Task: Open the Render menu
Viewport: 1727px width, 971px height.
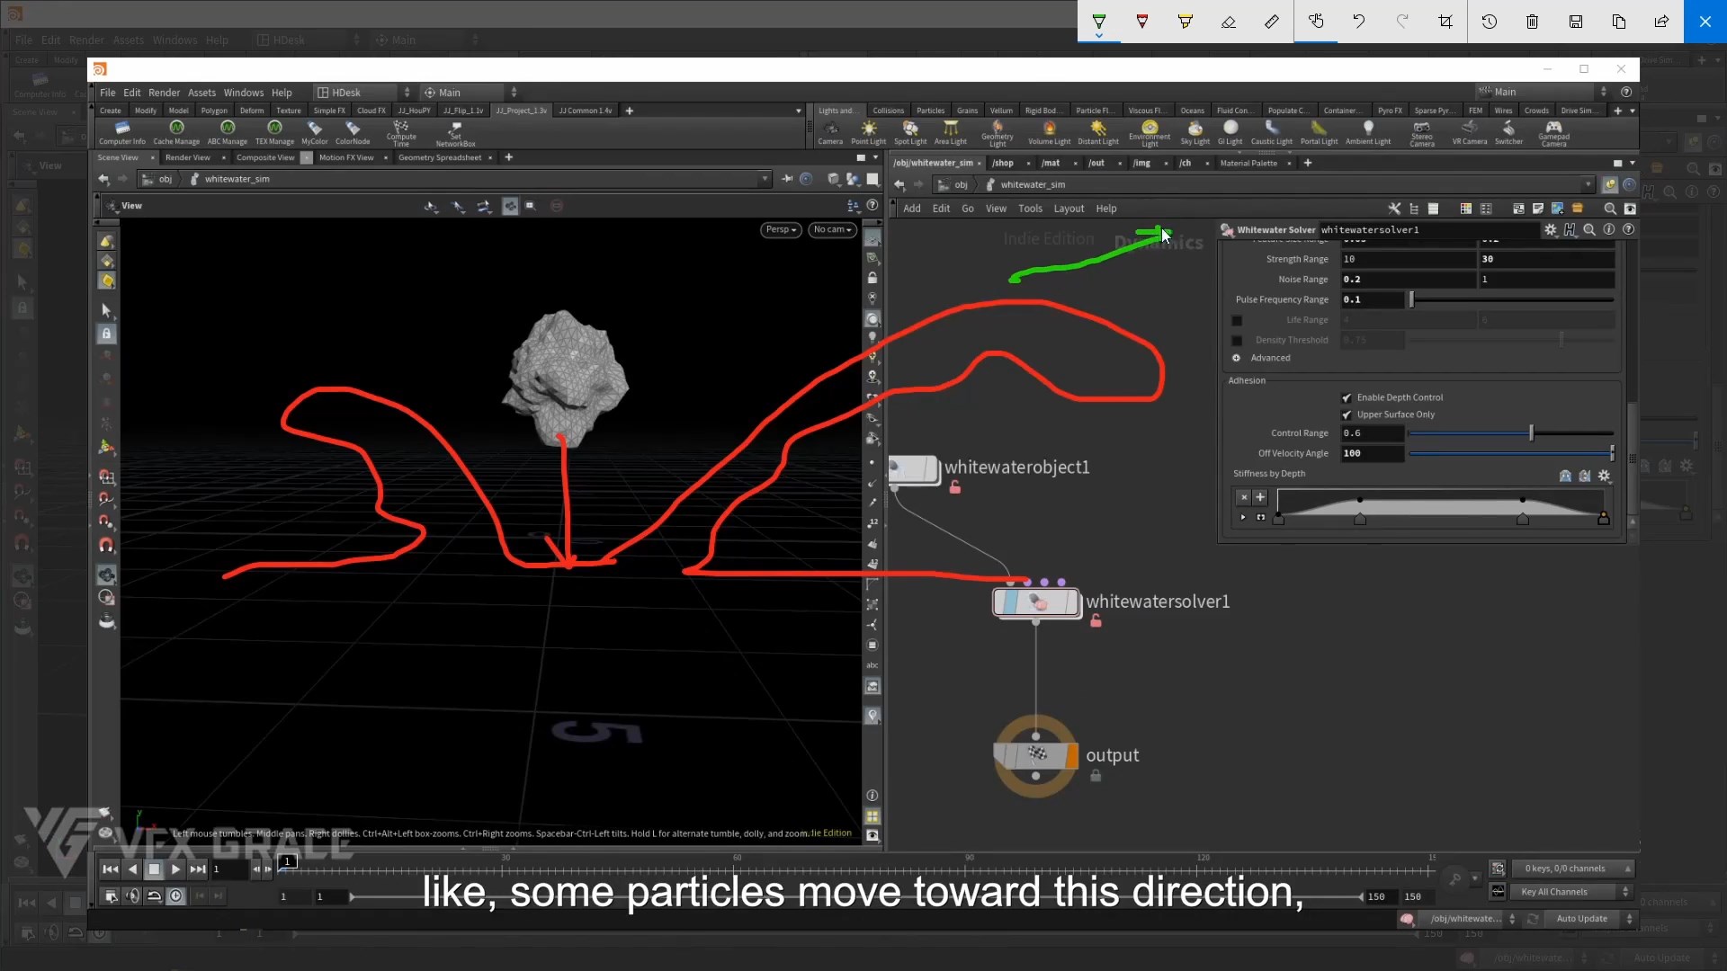Action: click(164, 93)
